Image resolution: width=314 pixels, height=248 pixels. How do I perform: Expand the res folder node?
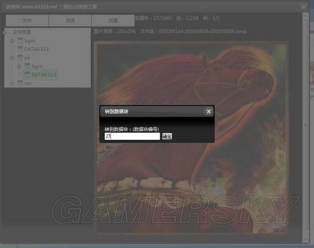pyautogui.click(x=12, y=83)
